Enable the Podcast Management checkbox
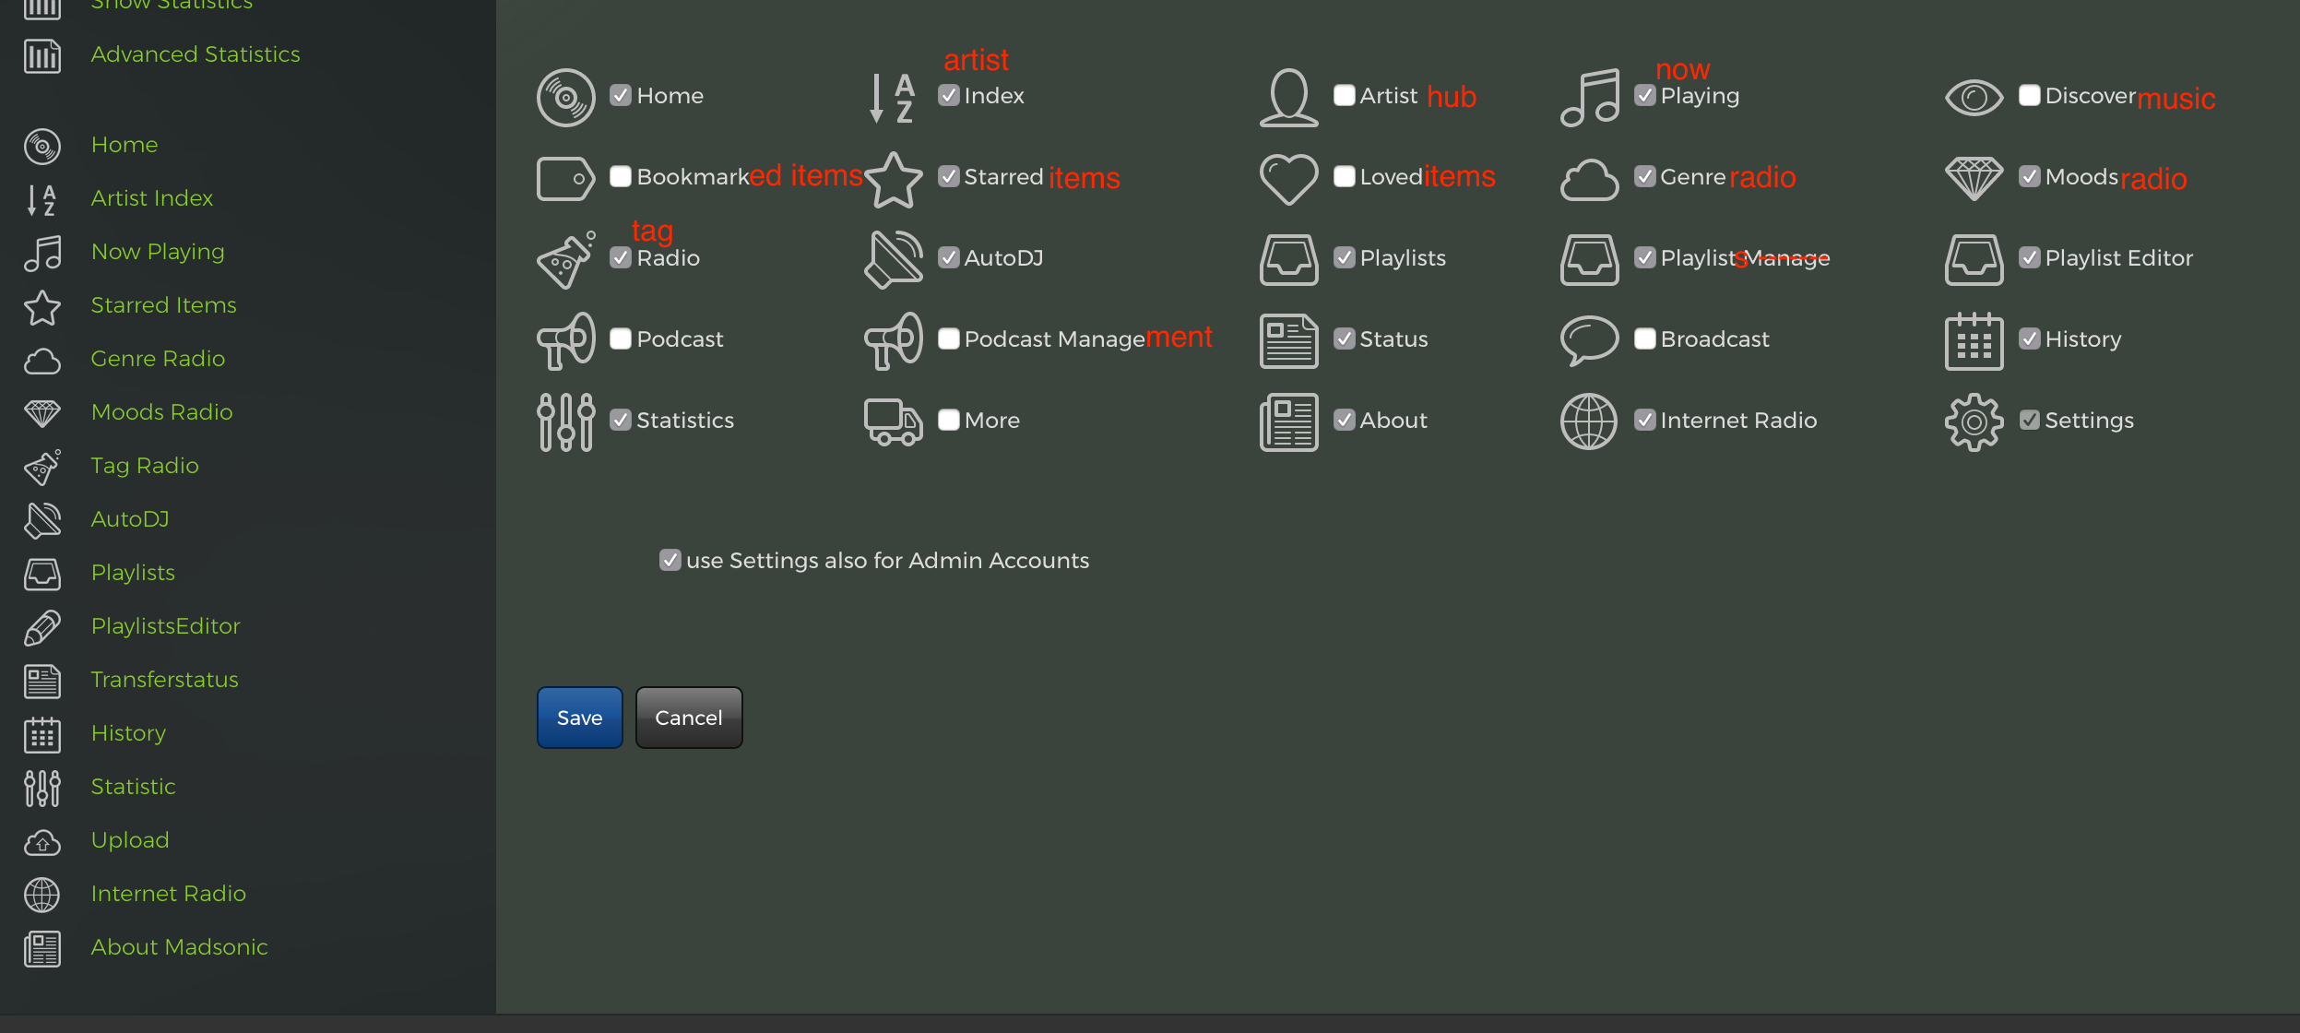 [x=949, y=339]
